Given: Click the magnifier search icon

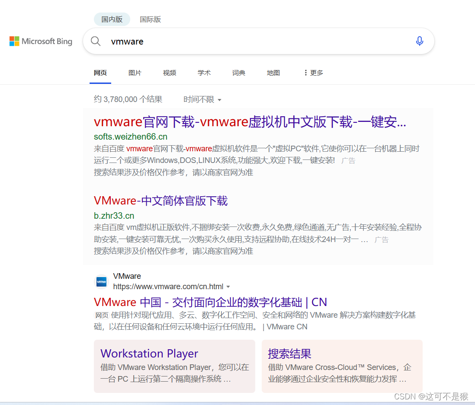Looking at the screenshot, I should (96, 41).
